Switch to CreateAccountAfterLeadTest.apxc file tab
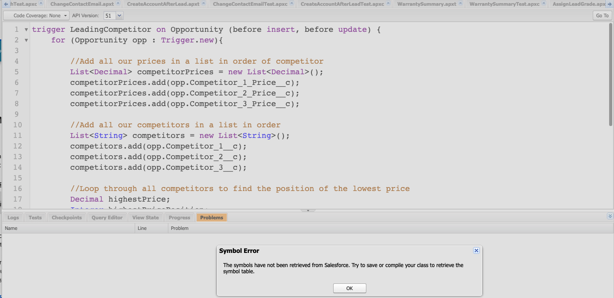The height and width of the screenshot is (298, 614). (342, 4)
